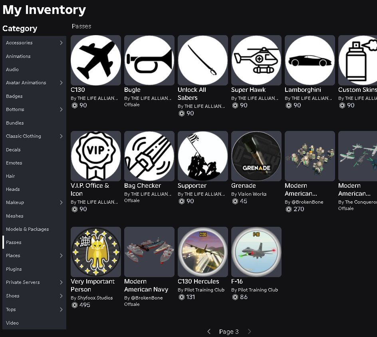The image size is (377, 337).
Task: Select the C130 Hercules pass image
Action: point(203,252)
